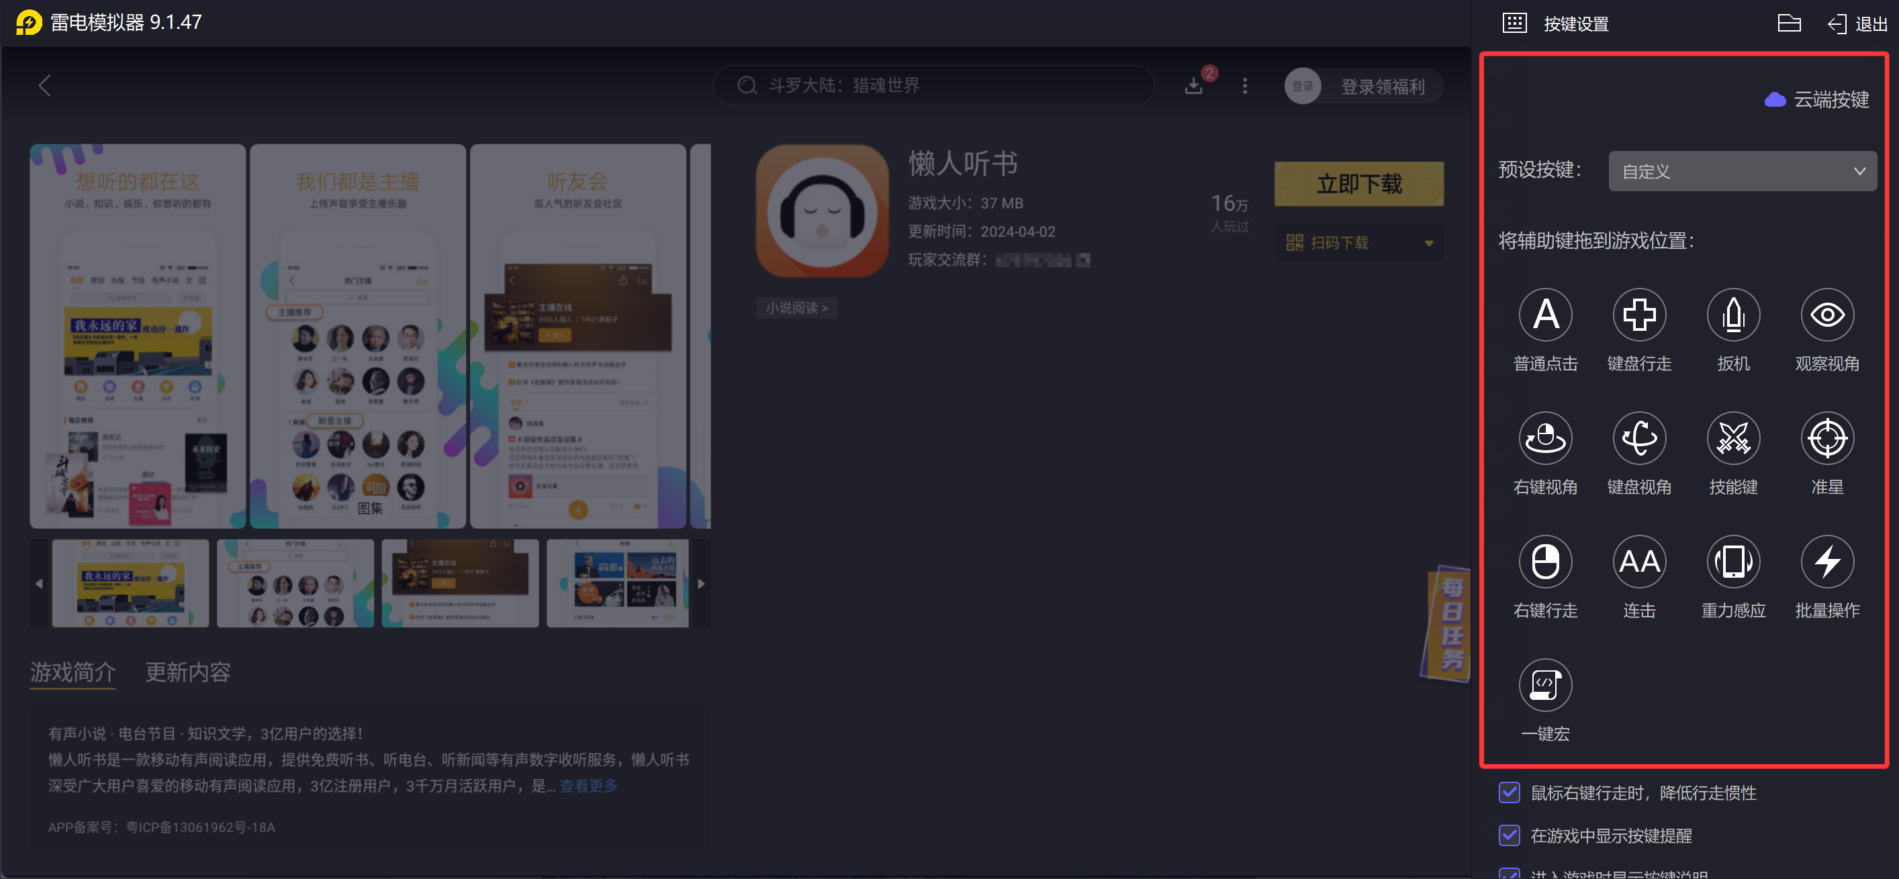
Task: Click the APP备案号 record text
Action: point(161,827)
